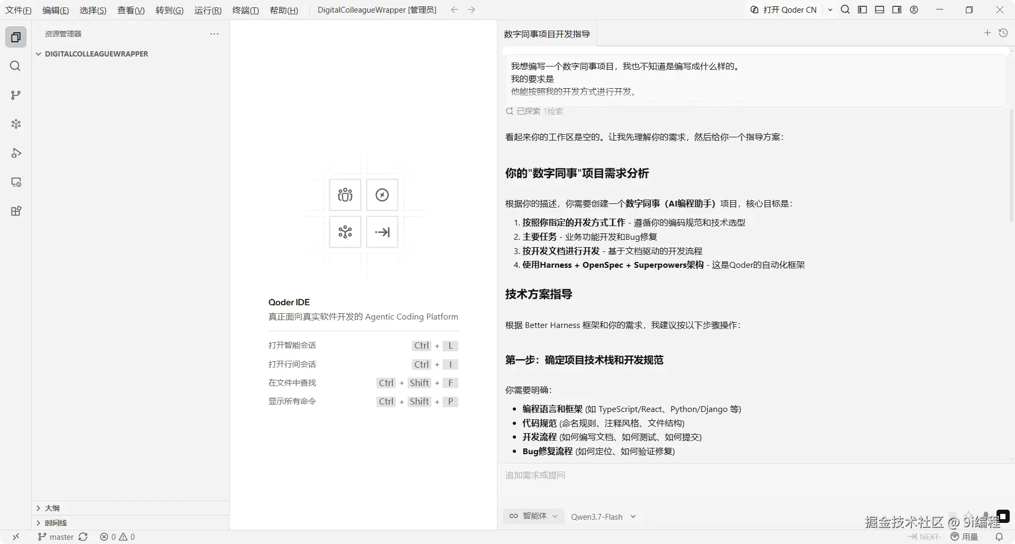Open the 文件(F) menu

point(19,10)
